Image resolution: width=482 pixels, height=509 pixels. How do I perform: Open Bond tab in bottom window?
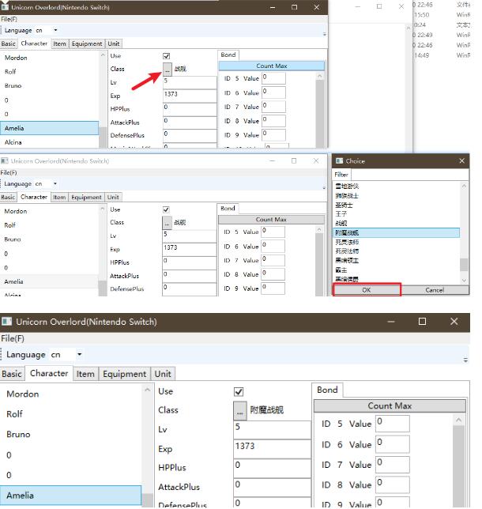(x=327, y=390)
